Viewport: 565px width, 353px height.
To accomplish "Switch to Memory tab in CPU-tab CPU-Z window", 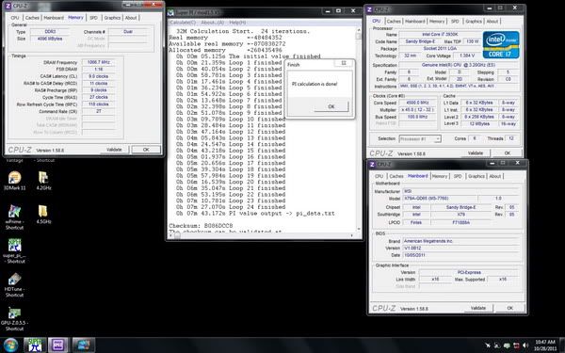I will (437, 22).
